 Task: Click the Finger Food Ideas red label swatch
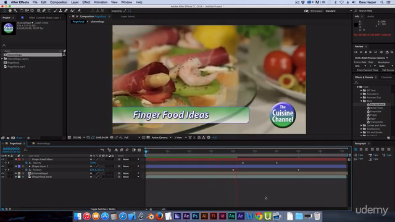tap(19, 159)
